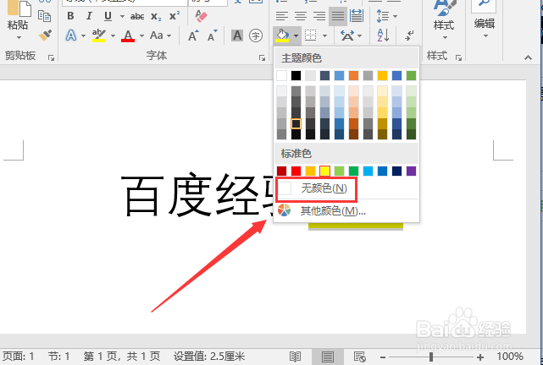Toggle character shading
Screen dimensions: 543x365
[237, 35]
